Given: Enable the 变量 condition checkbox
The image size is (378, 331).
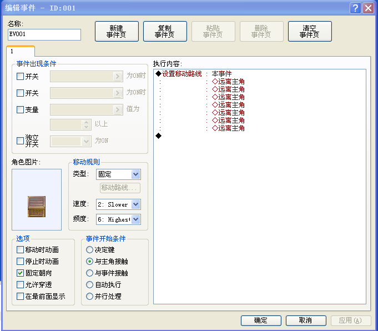Looking at the screenshot, I should 20,109.
